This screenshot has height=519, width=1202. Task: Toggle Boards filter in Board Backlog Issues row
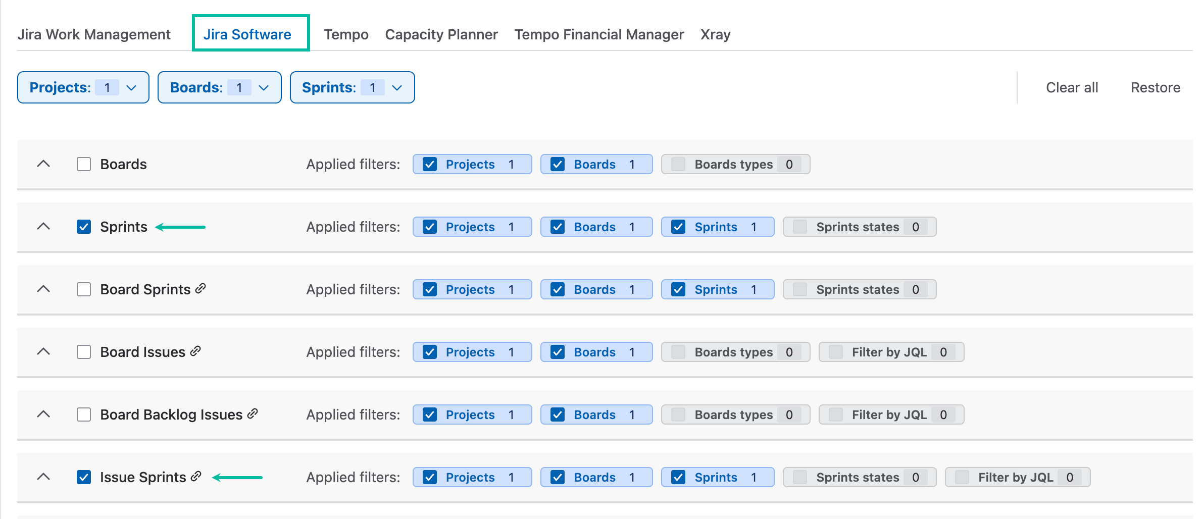[596, 414]
